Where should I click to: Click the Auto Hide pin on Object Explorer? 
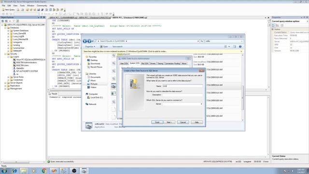[x=41, y=17]
